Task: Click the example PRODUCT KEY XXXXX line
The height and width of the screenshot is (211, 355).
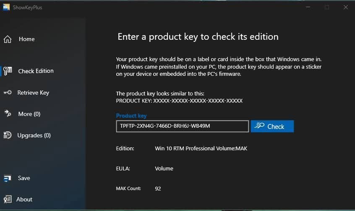Action: [x=179, y=101]
